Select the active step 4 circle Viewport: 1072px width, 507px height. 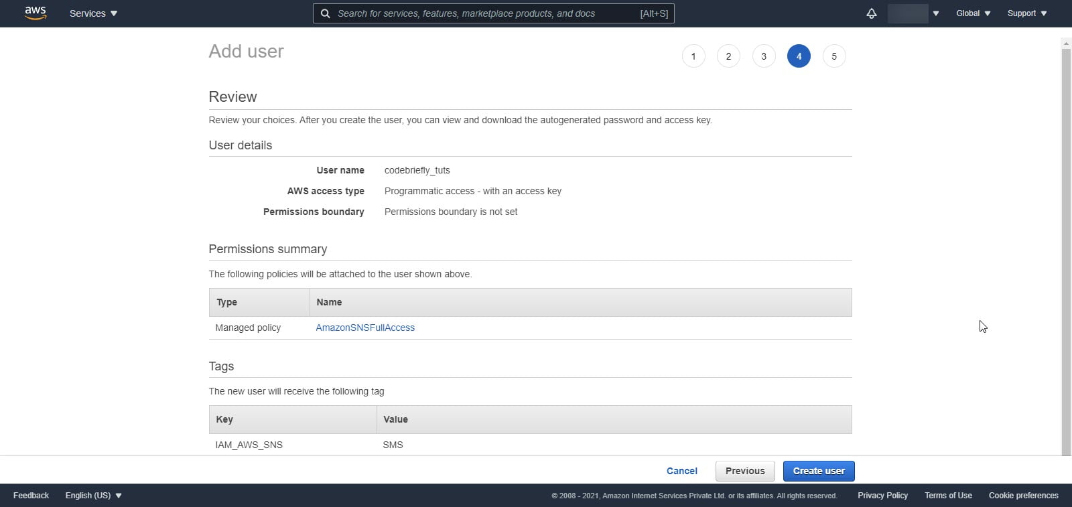pyautogui.click(x=799, y=56)
